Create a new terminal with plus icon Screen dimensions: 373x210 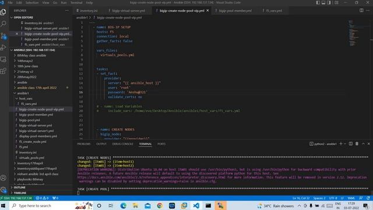pos(340,144)
